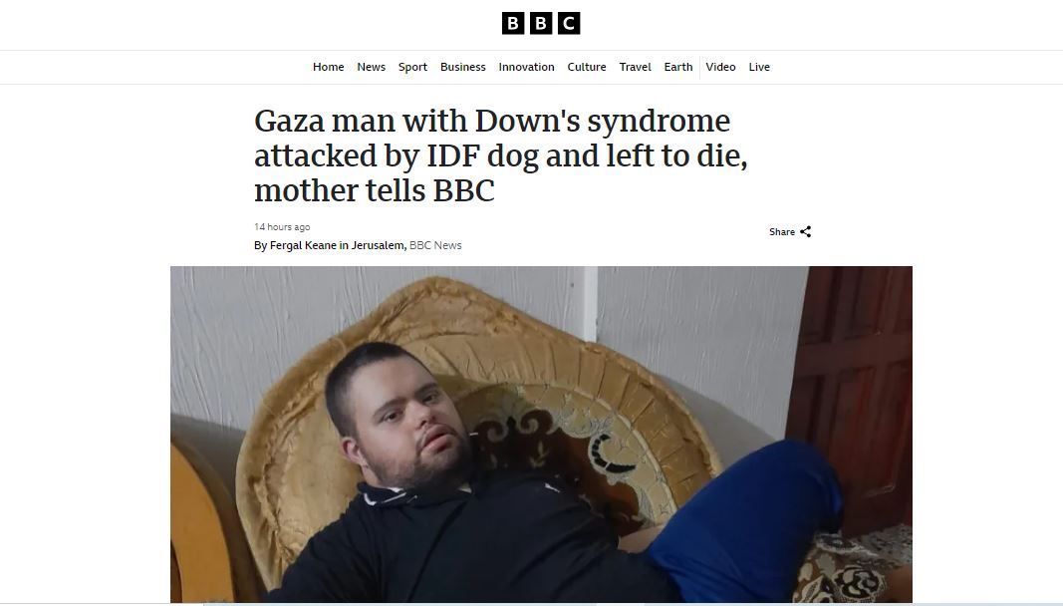Open the main article photo

[x=541, y=435]
